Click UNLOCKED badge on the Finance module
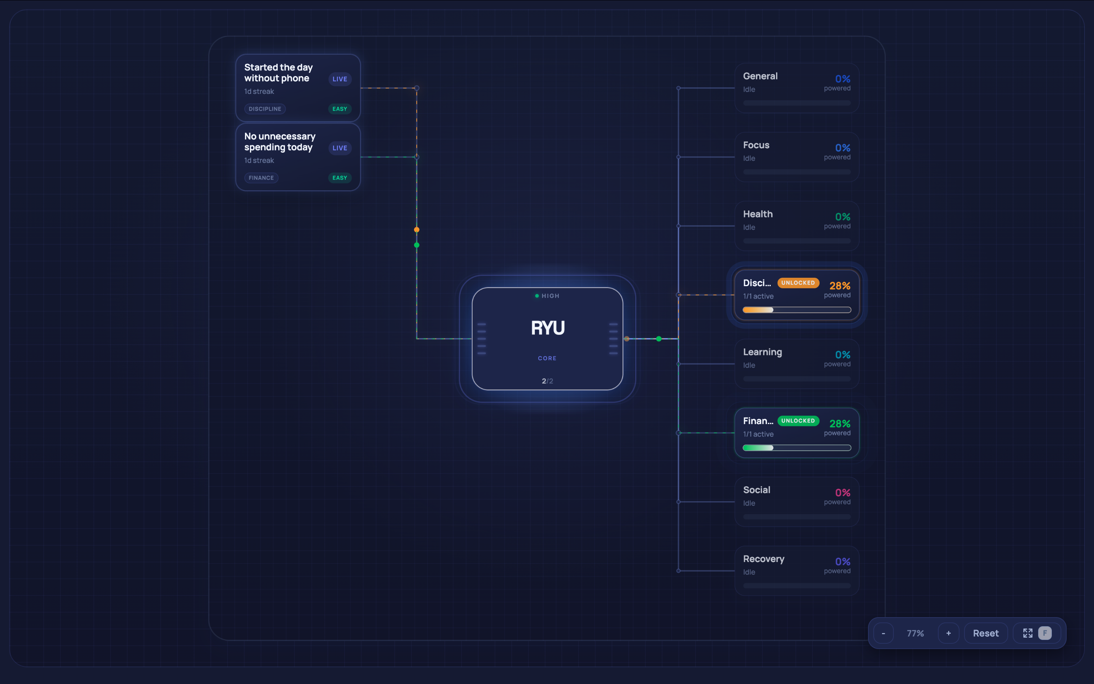 coord(798,421)
